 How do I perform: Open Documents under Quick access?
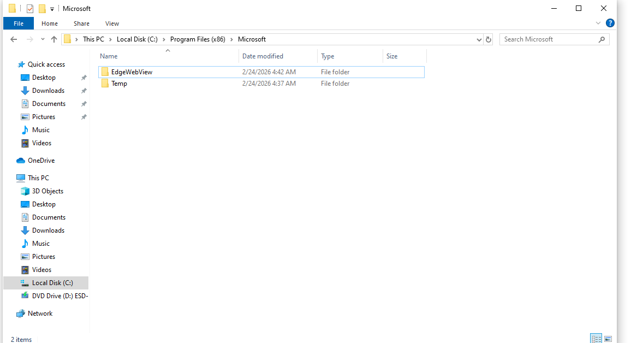(x=49, y=103)
